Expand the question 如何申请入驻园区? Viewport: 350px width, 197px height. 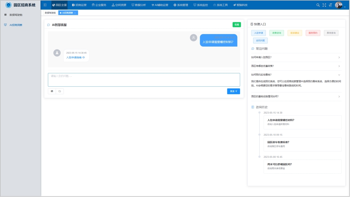point(296,57)
